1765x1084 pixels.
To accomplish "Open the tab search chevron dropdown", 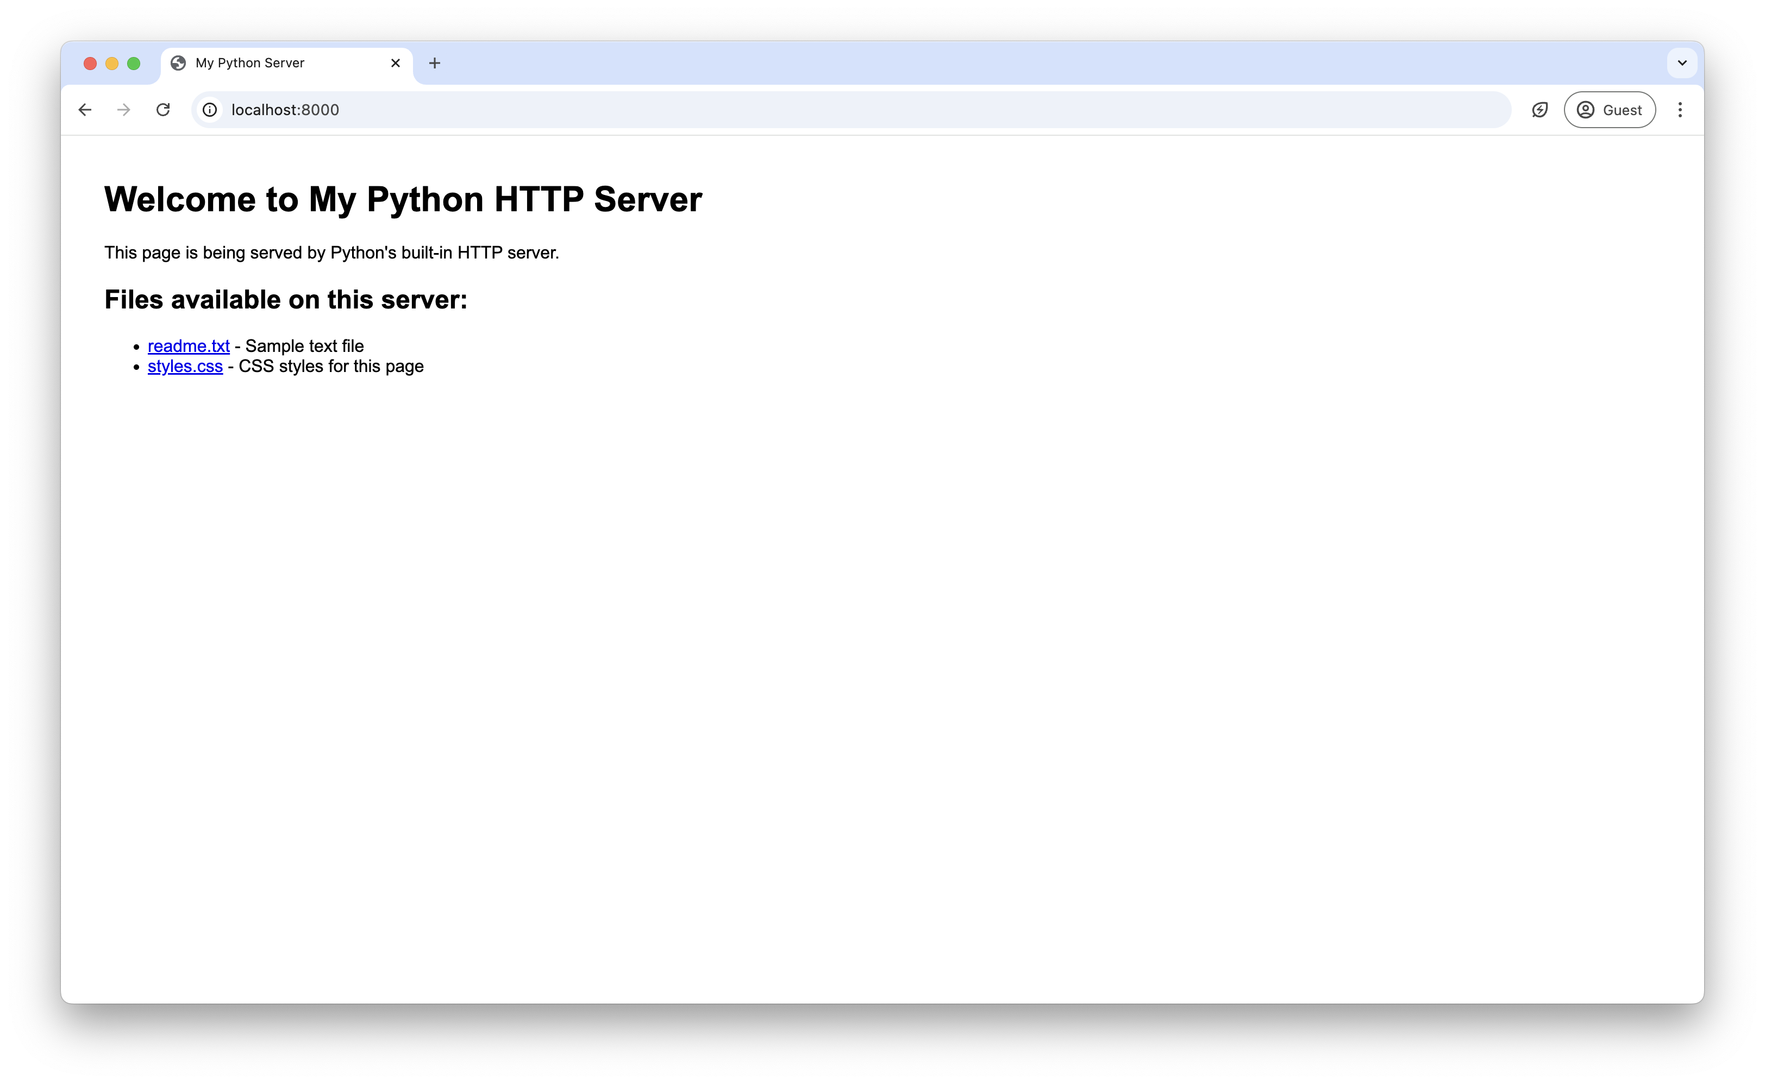I will pos(1682,63).
